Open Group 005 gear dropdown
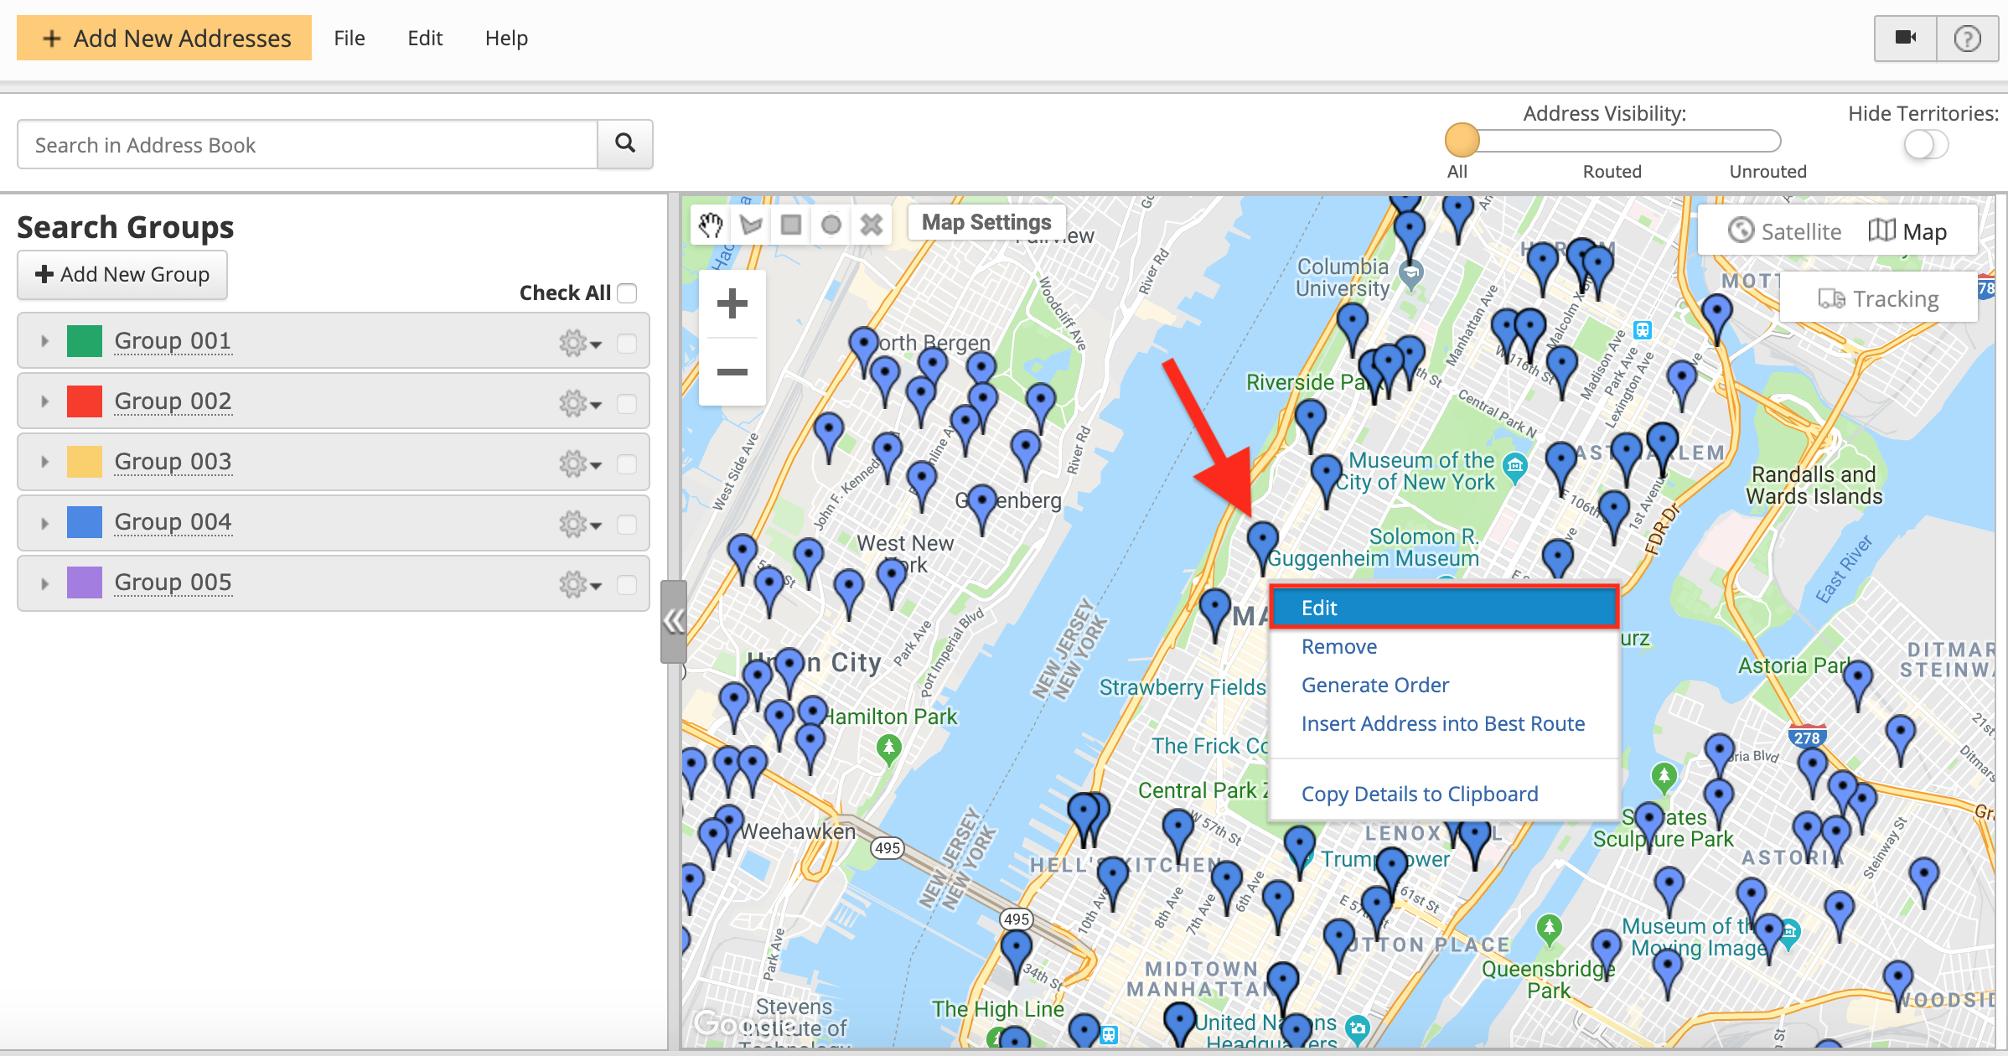The height and width of the screenshot is (1056, 2008). click(x=580, y=584)
